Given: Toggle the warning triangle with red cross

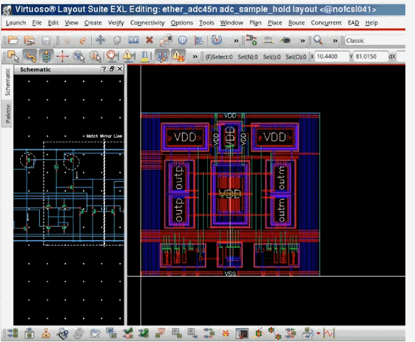Looking at the screenshot, I should pos(178,56).
